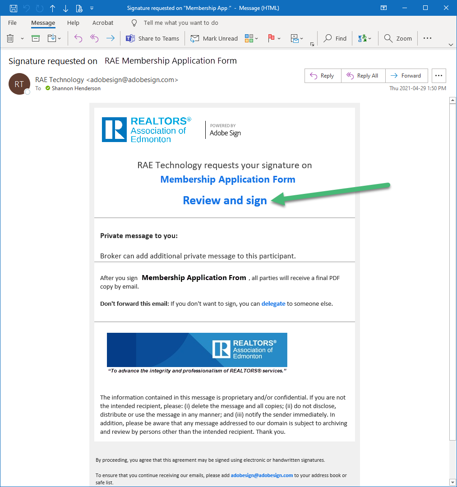
Task: Share the email to Teams
Action: [x=152, y=38]
